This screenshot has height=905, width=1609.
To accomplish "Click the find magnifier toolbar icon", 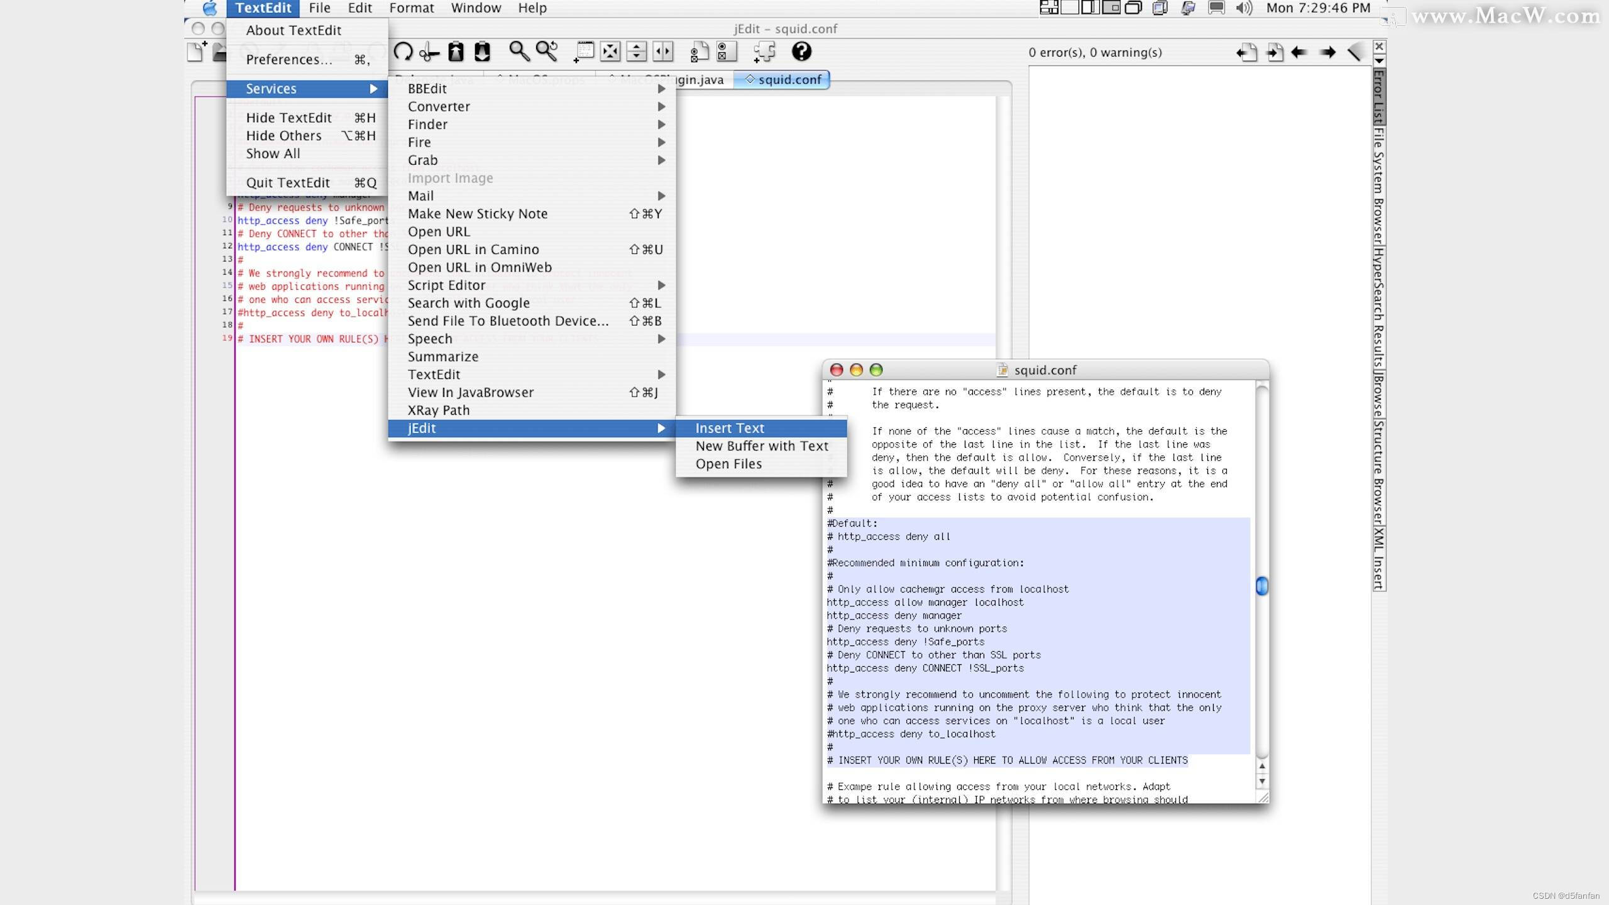I will pyautogui.click(x=519, y=52).
